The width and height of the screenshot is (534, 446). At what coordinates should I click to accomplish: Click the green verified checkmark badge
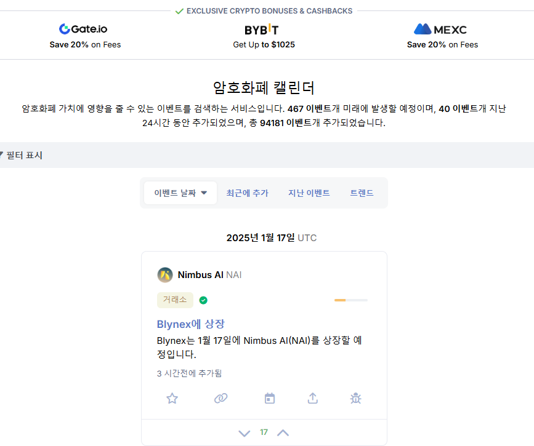203,300
